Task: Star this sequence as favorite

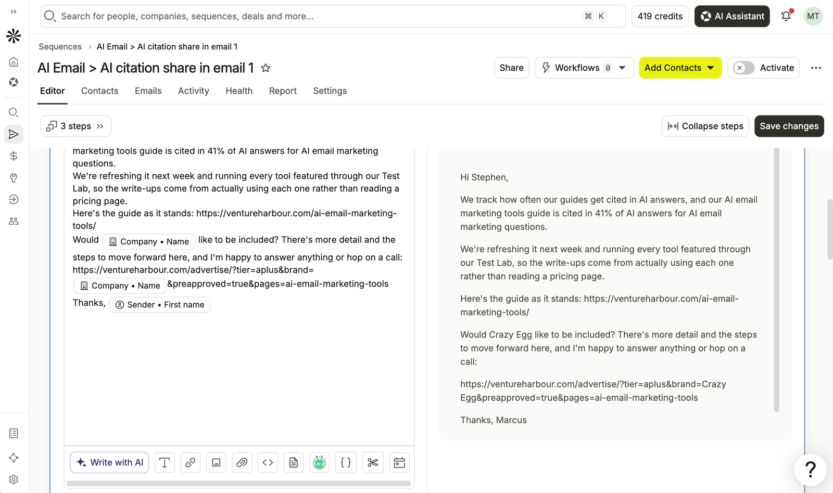Action: 266,68
